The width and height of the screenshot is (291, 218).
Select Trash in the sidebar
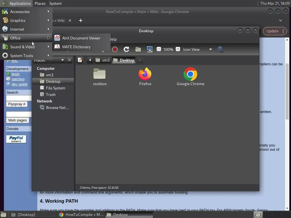(x=53, y=95)
